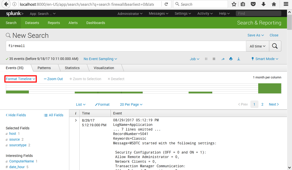
Task: Open the Format Timeline dropdown
Action: (x=20, y=79)
